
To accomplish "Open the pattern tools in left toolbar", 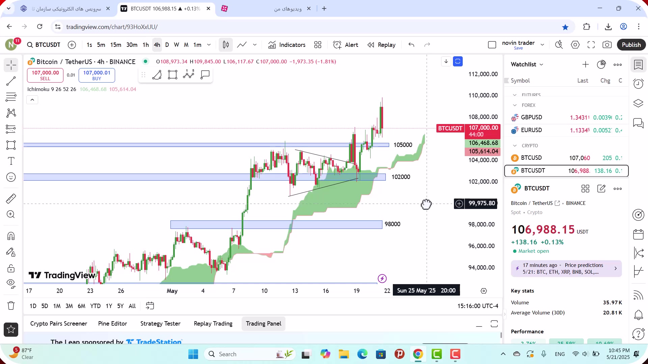I will [x=11, y=113].
